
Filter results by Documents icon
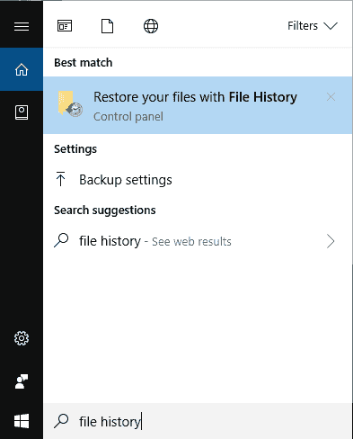pos(107,26)
